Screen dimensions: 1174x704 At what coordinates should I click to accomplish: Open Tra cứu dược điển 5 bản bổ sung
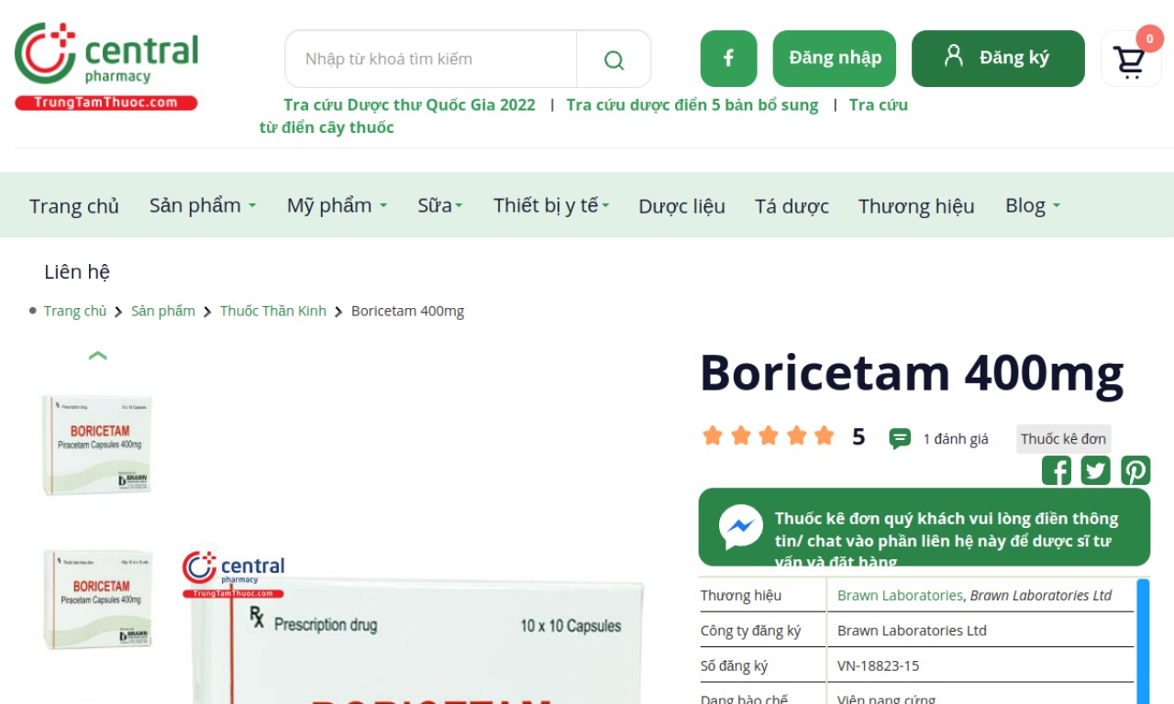[x=692, y=104]
